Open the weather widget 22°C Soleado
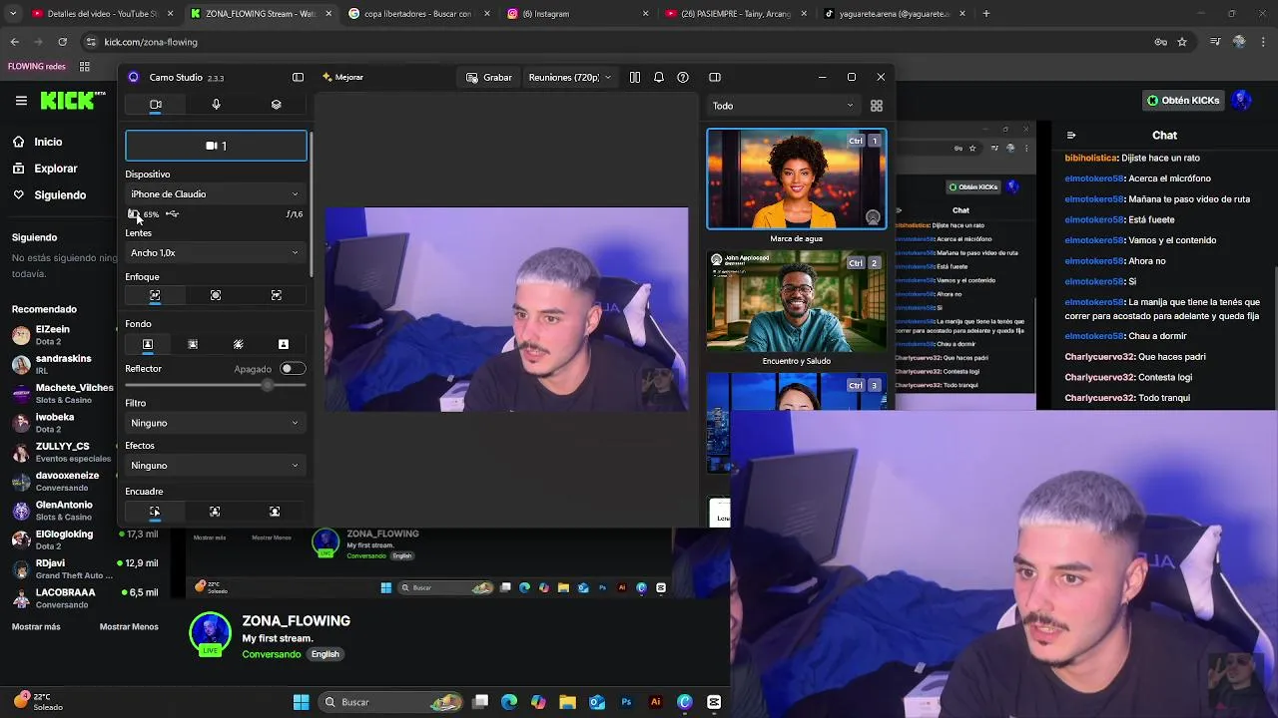1278x718 pixels. click(38, 702)
